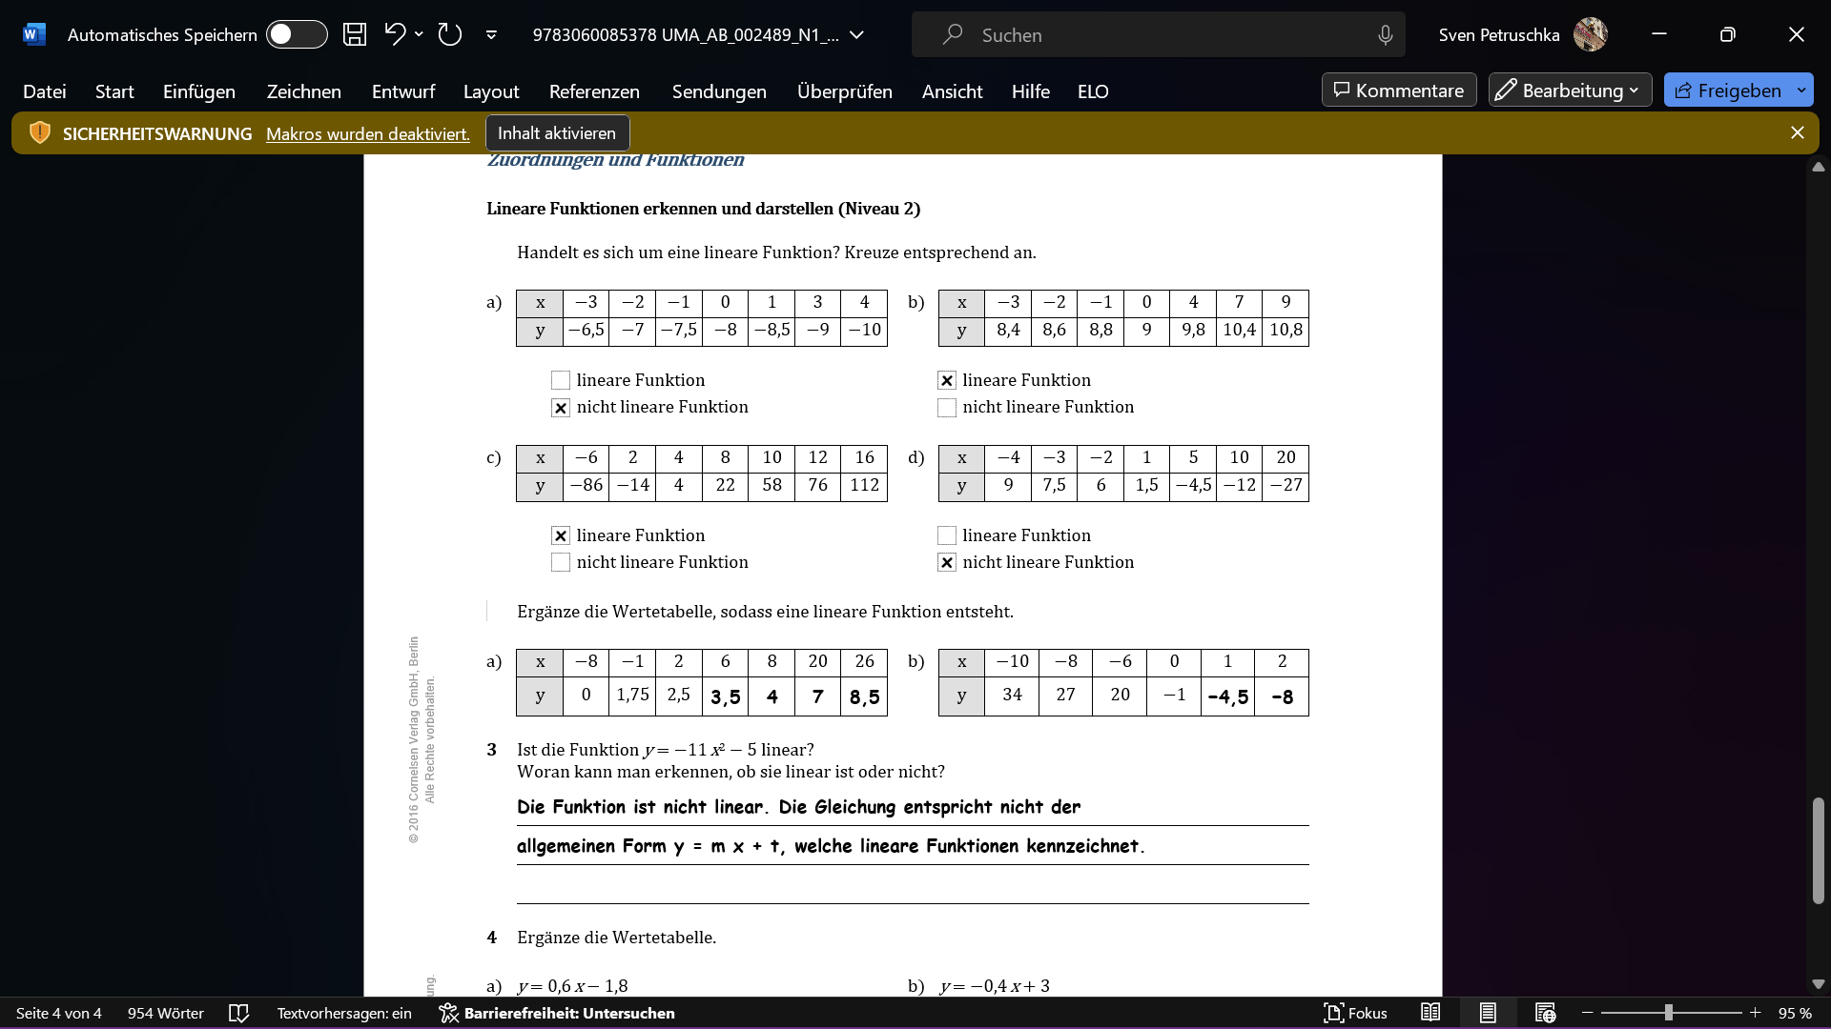
Task: Click the vertical scrollbar thumb
Action: click(x=1818, y=851)
